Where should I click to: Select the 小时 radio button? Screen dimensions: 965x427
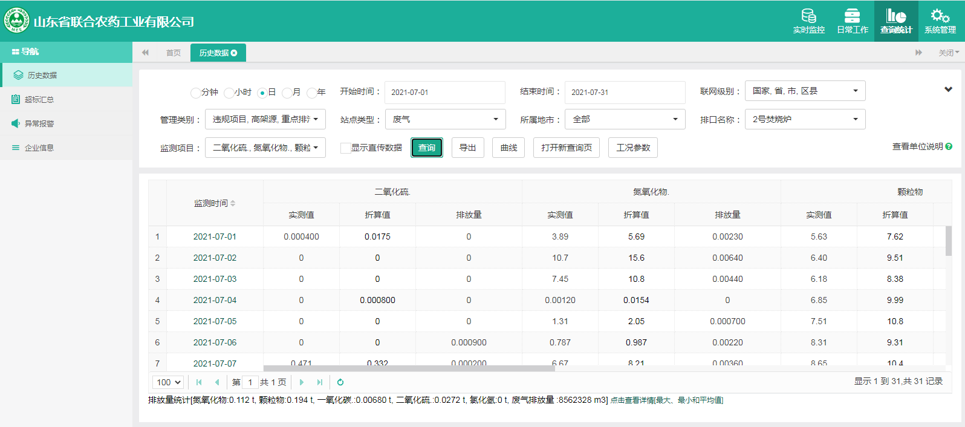229,93
